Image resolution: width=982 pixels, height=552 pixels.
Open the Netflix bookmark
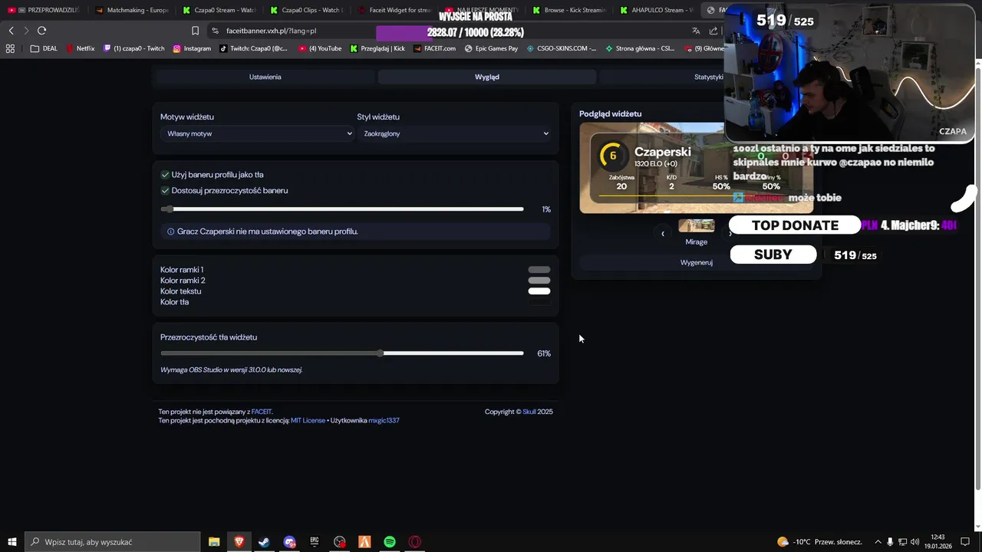(x=81, y=48)
